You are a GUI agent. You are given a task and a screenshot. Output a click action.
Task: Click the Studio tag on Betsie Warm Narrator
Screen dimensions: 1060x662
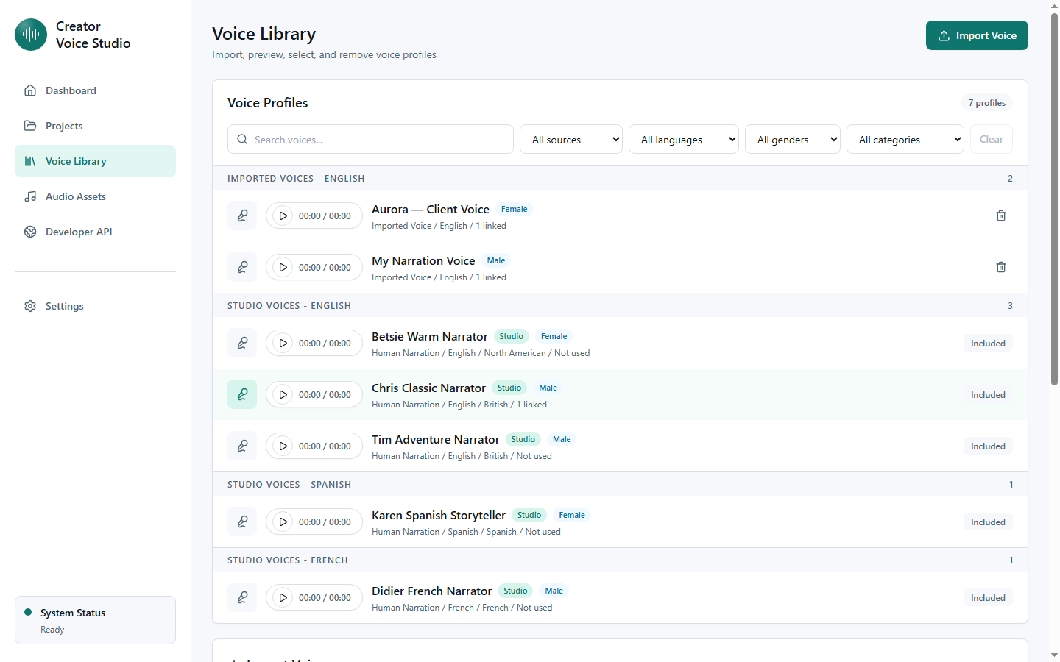(x=512, y=336)
